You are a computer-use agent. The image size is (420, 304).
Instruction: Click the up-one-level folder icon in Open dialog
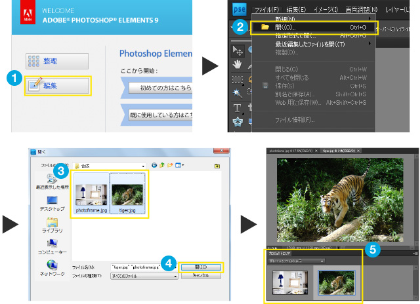(x=162, y=165)
